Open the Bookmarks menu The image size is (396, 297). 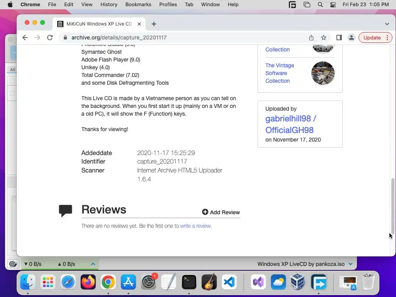tap(138, 5)
